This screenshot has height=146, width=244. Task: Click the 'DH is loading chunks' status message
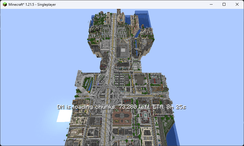tap(122, 107)
